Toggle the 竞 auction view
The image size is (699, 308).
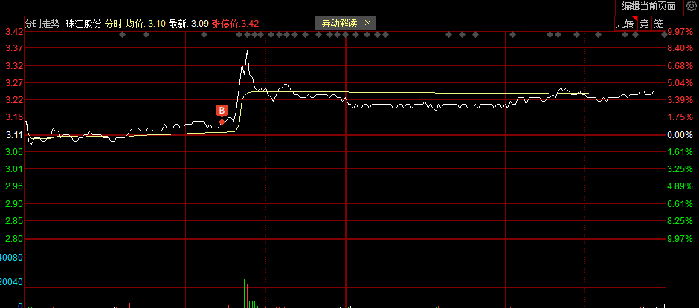click(644, 24)
